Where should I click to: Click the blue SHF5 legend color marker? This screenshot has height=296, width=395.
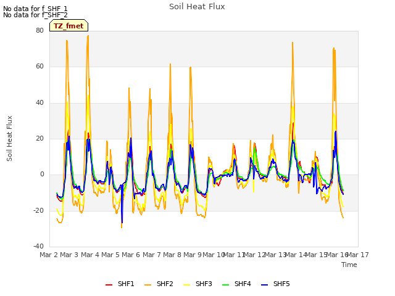pos(264,284)
